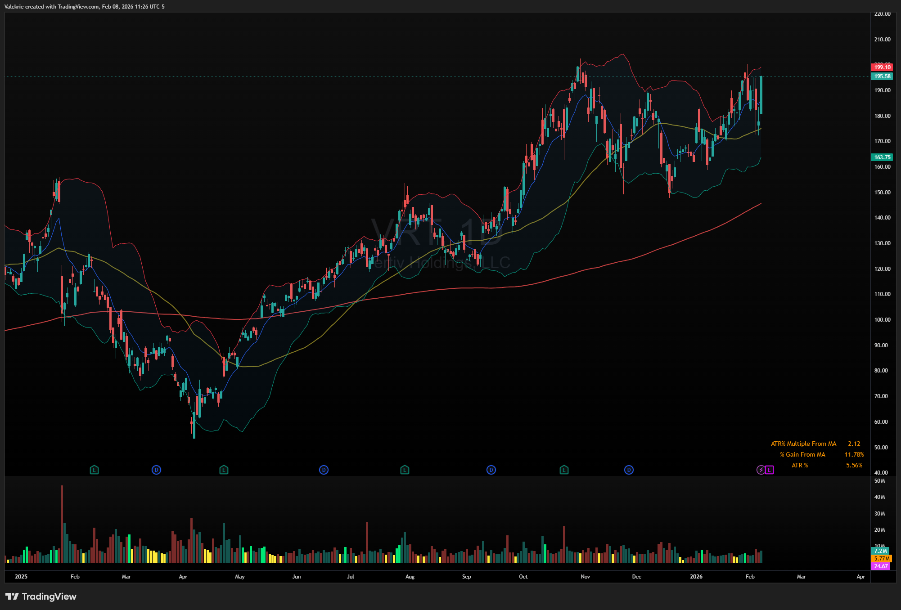Click the late-November 2025 dividend D marker
901x610 pixels.
pos(629,470)
